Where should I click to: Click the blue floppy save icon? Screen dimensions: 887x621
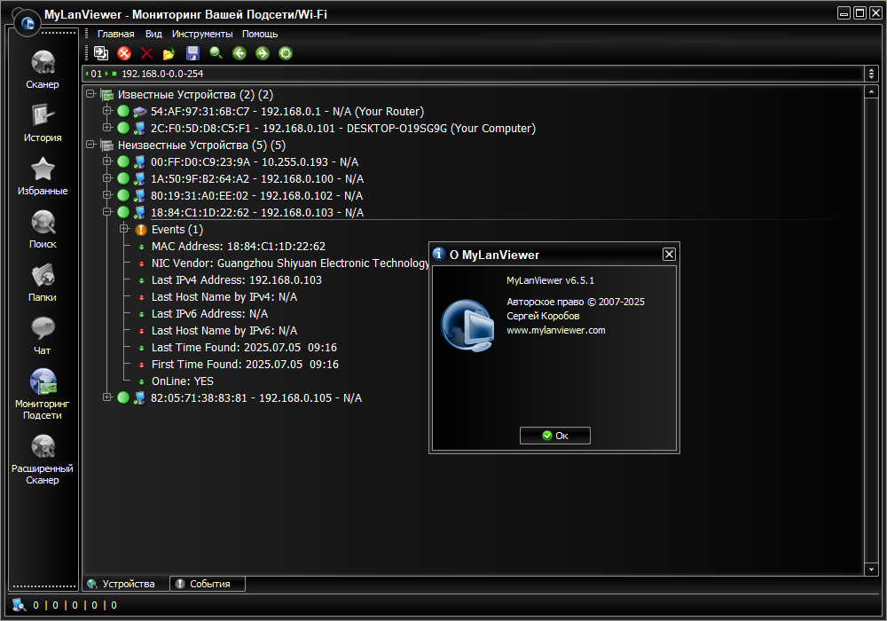click(192, 53)
